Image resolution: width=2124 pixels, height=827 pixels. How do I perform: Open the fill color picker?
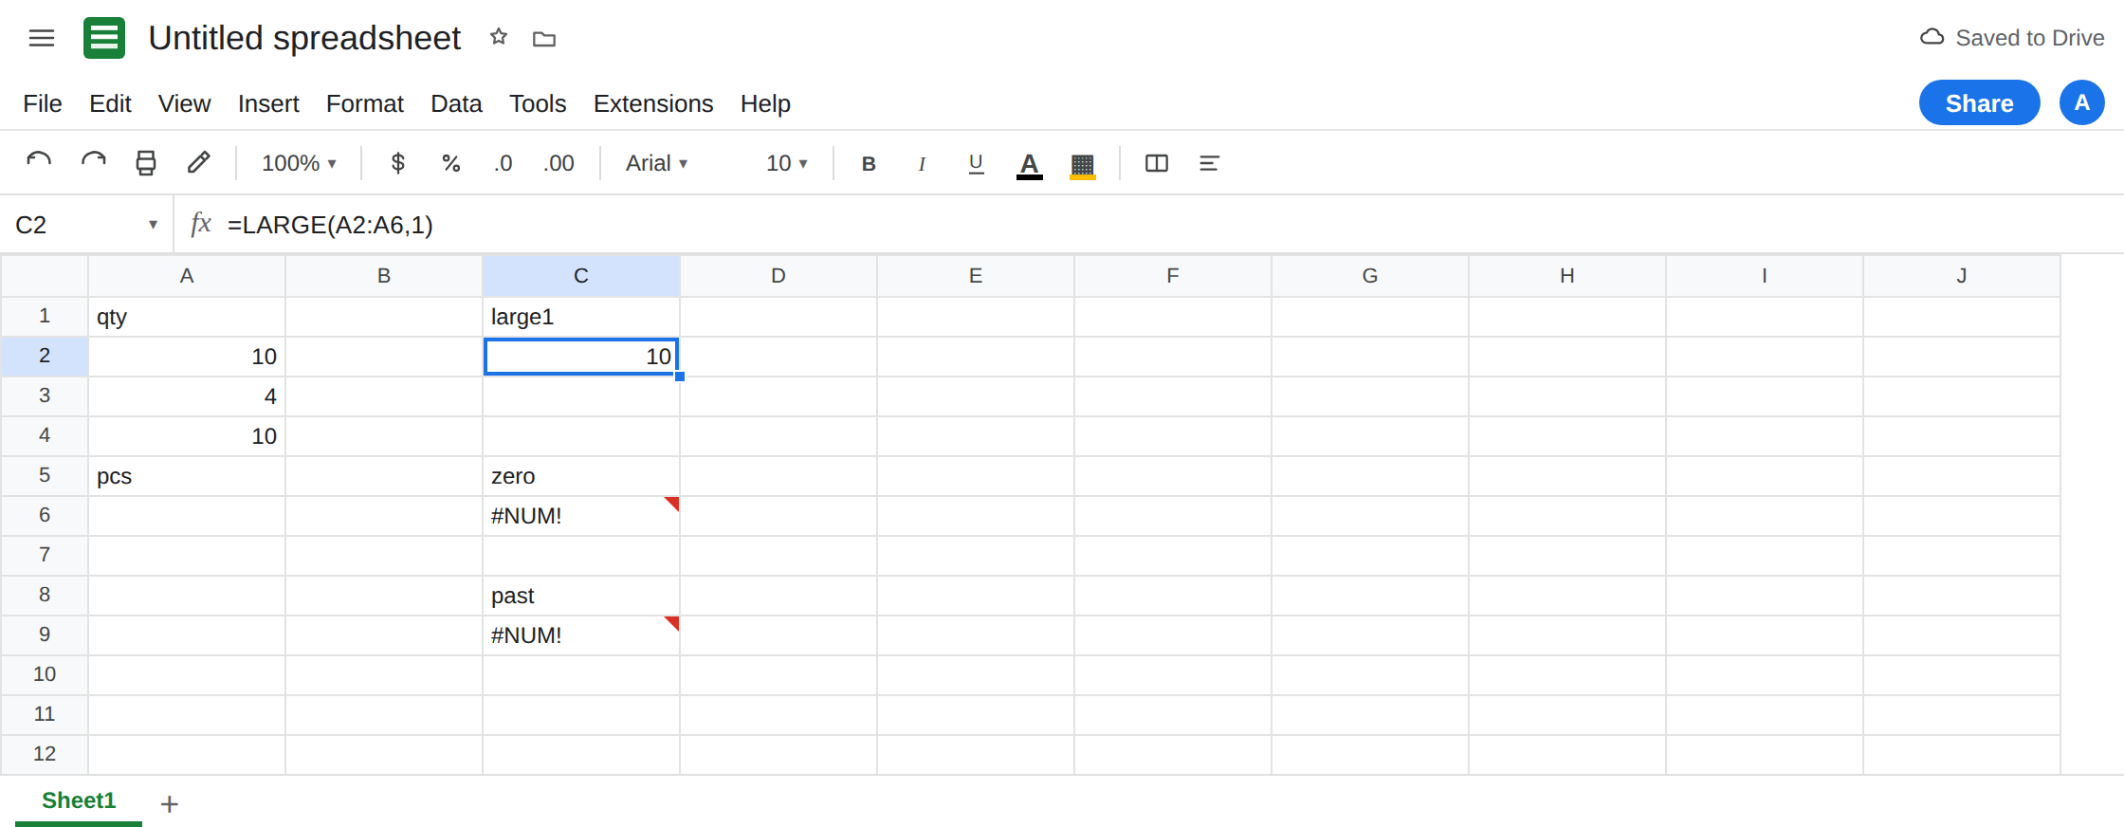tap(1083, 164)
